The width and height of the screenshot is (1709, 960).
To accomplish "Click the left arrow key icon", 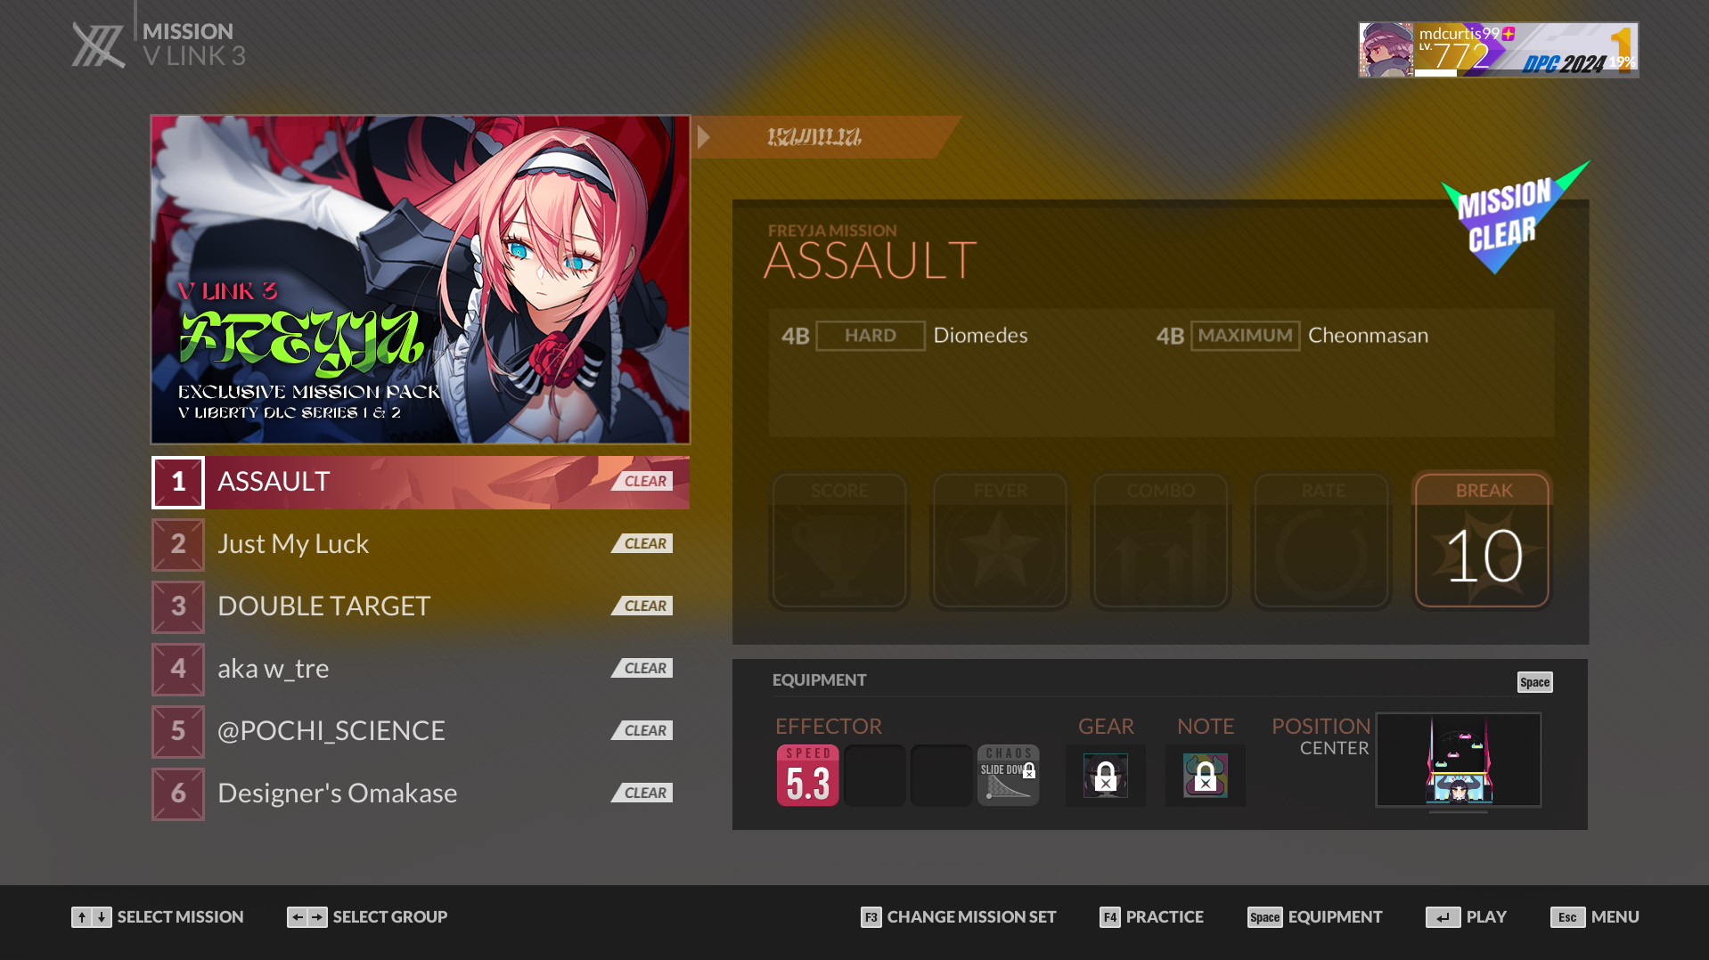I will coord(298,916).
